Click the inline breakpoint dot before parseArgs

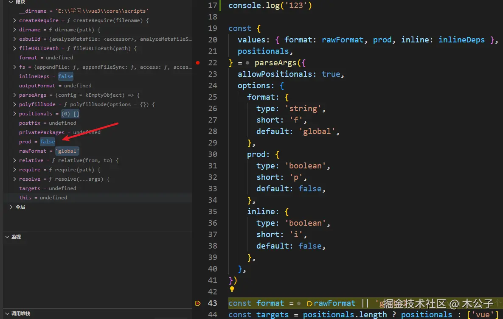coord(247,63)
